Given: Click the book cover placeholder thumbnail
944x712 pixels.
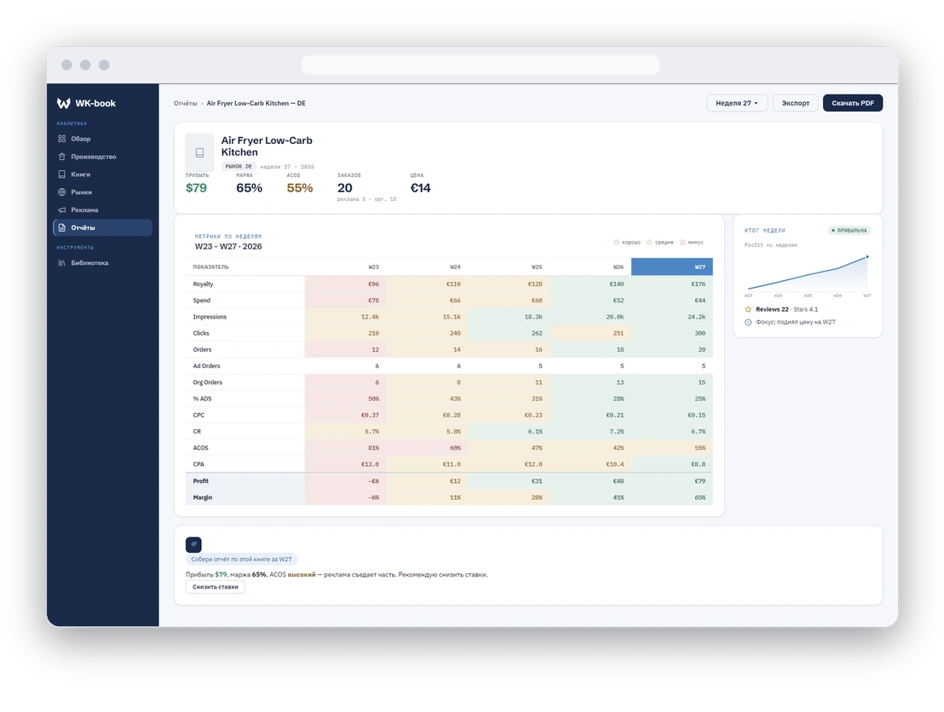Looking at the screenshot, I should point(199,152).
